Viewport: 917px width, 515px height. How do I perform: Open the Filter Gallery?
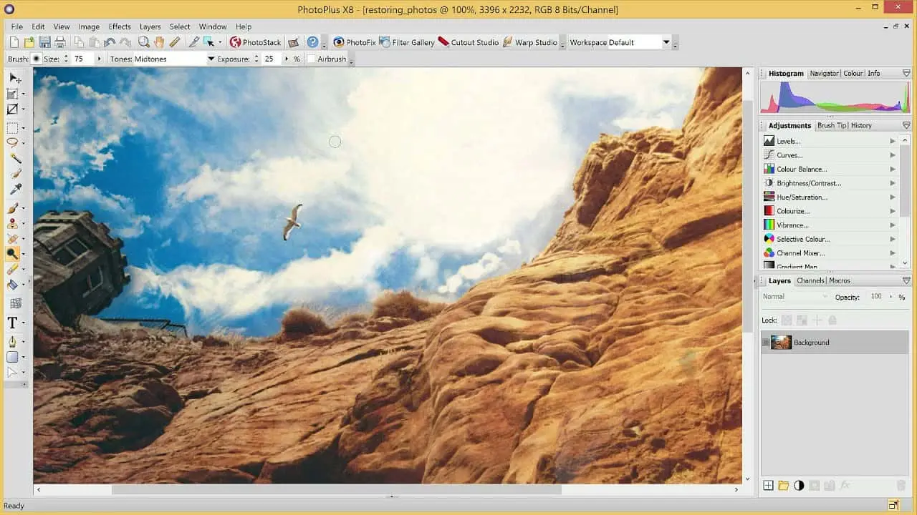tap(407, 42)
